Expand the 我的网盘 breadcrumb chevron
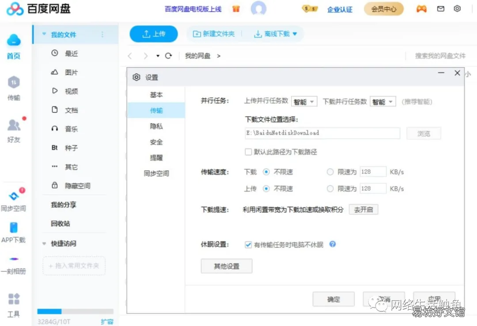 219,56
